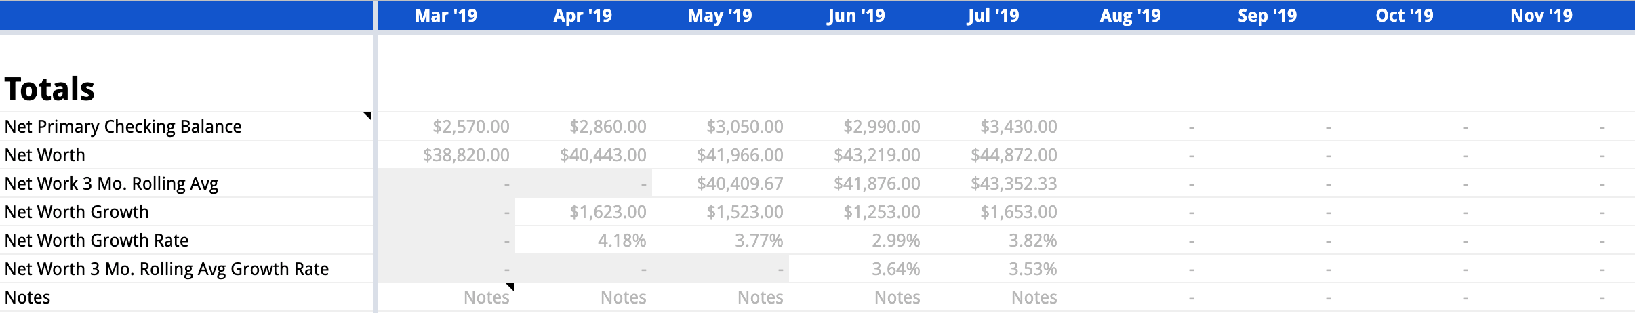This screenshot has height=313, width=1635.
Task: Select the $40,409.67 rolling average cell
Action: click(740, 184)
